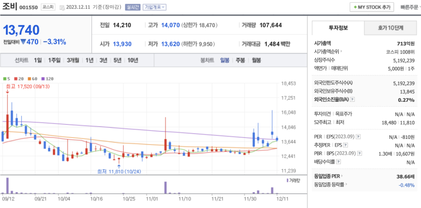
Task: Select the 3년 line chart period
Action: click(x=103, y=60)
